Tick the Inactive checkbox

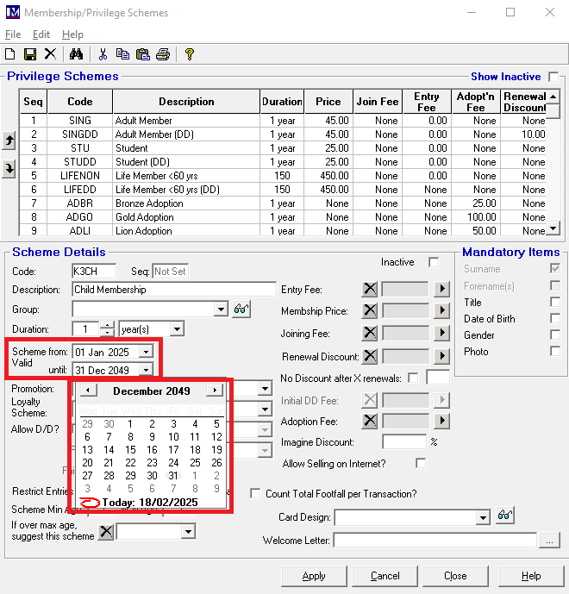click(434, 262)
